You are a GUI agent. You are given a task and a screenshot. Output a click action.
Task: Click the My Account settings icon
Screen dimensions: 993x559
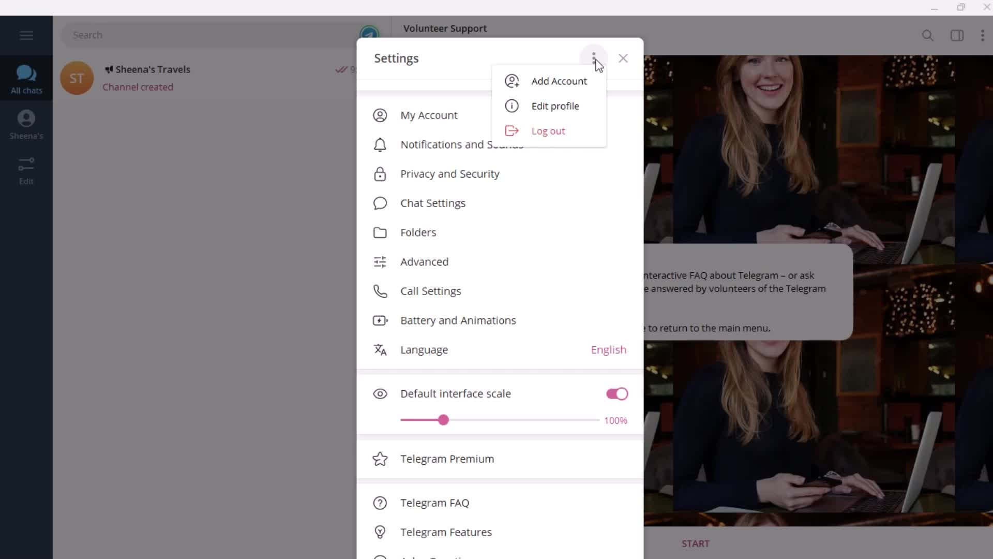381,115
